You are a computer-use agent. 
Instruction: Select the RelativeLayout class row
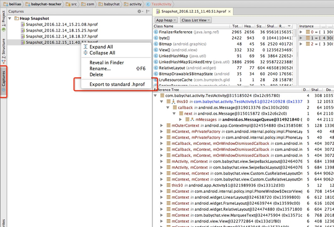223,68
